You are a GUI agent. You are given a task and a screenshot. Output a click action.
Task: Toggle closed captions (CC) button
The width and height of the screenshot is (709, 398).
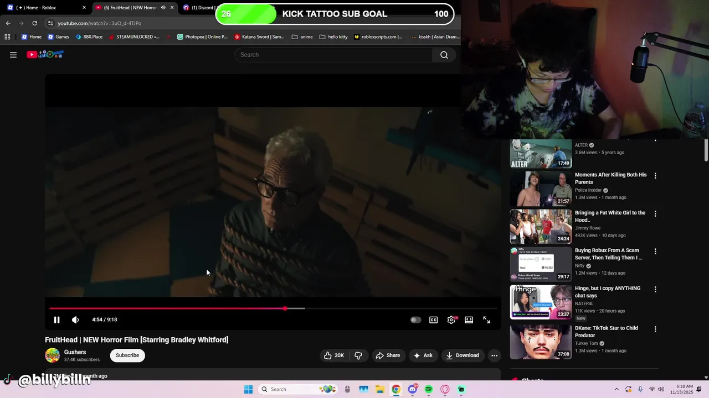[434, 320]
